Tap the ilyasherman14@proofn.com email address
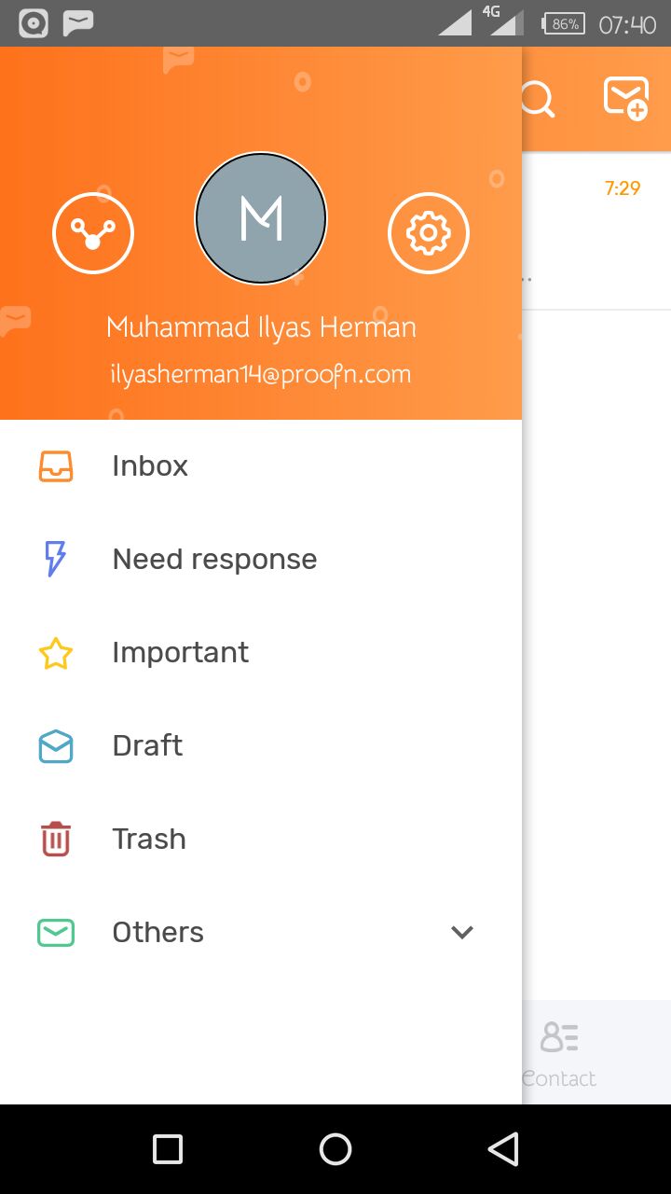This screenshot has height=1194, width=671. [x=261, y=374]
